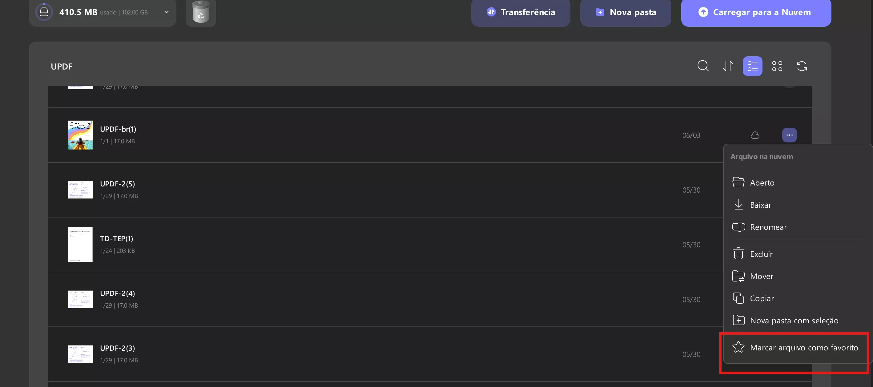Image resolution: width=873 pixels, height=387 pixels.
Task: Choose Baixar to download the file
Action: tap(798, 205)
